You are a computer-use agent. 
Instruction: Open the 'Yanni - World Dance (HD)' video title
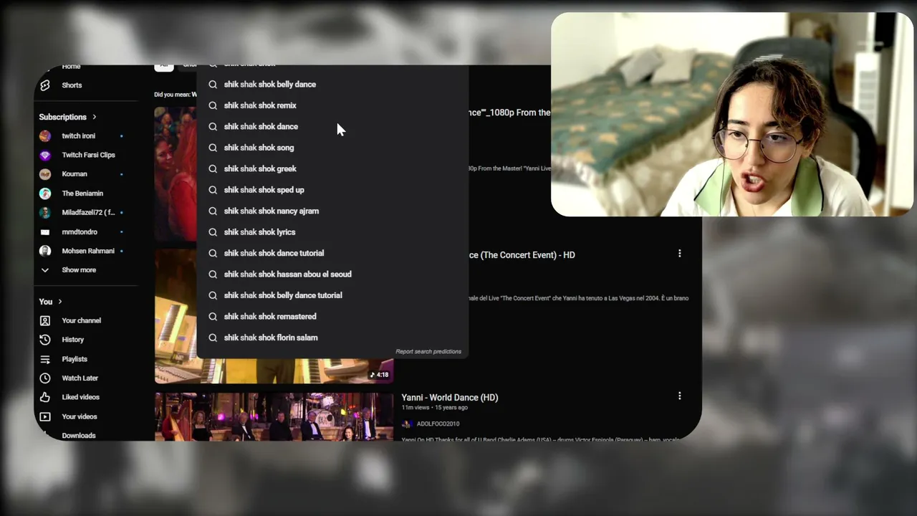coord(450,398)
